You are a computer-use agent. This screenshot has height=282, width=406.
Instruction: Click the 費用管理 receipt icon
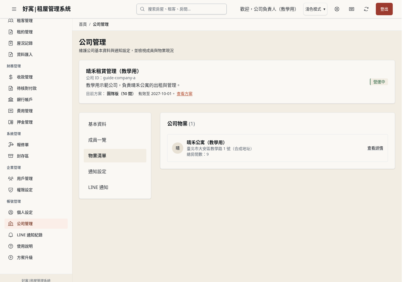11,111
